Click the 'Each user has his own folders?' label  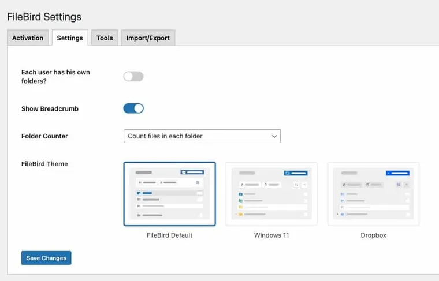point(55,77)
